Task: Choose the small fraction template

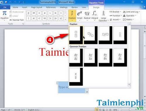Action: [120, 35]
